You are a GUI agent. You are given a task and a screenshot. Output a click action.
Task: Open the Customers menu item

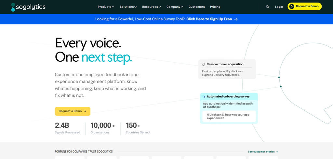click(x=197, y=7)
